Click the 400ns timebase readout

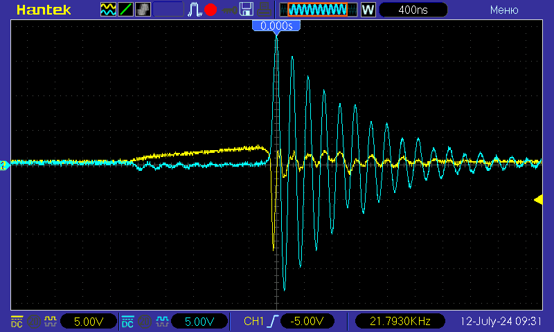413,10
